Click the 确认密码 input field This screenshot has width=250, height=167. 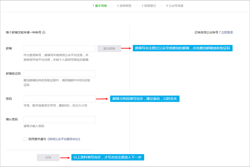pos(59,119)
